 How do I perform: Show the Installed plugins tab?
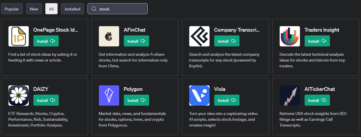point(73,9)
